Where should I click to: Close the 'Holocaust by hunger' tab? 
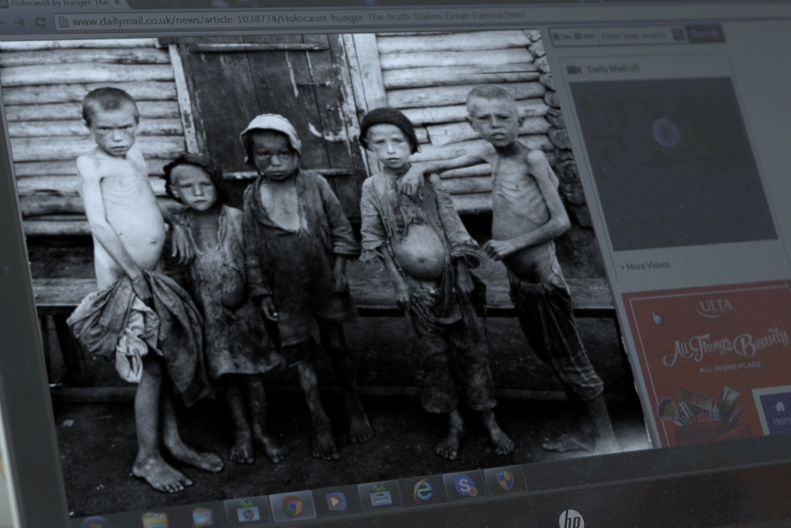click(117, 3)
